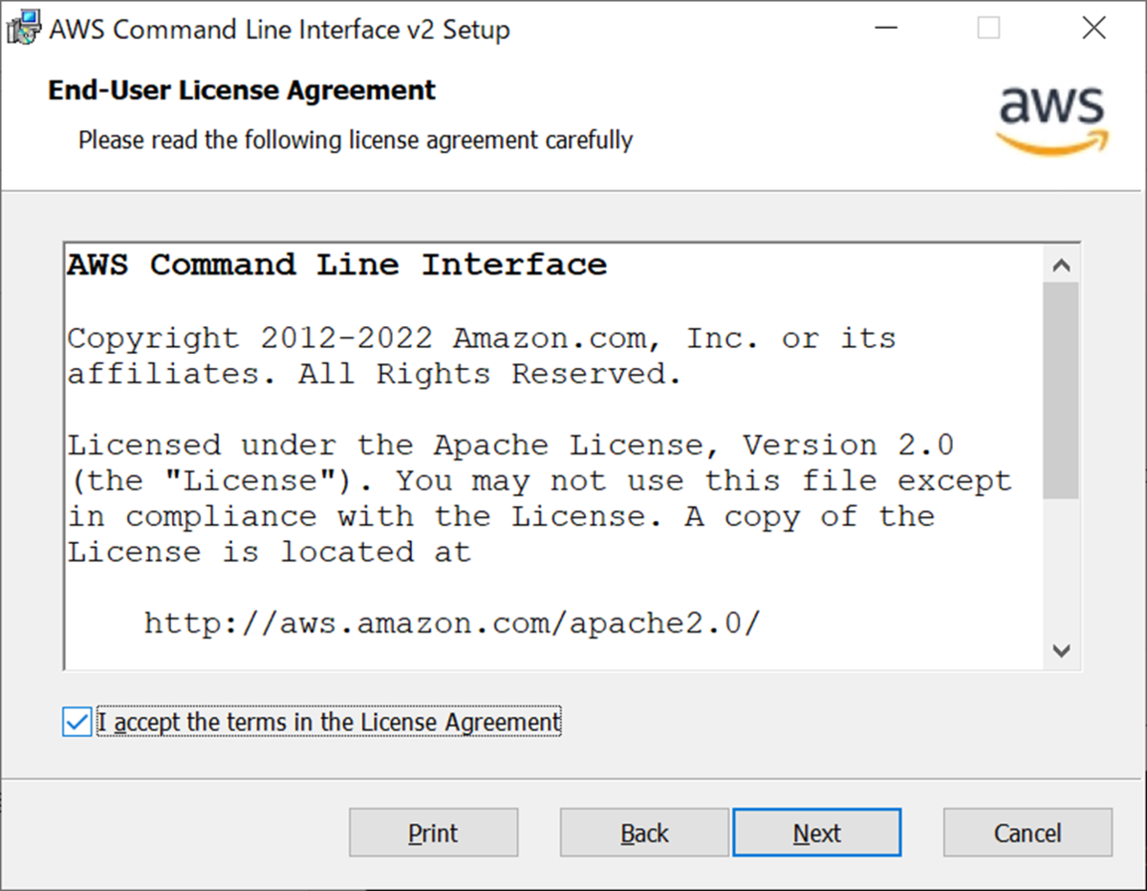Viewport: 1147px width, 891px height.
Task: Uncheck the accept license terms checkbox
Action: pyautogui.click(x=76, y=722)
